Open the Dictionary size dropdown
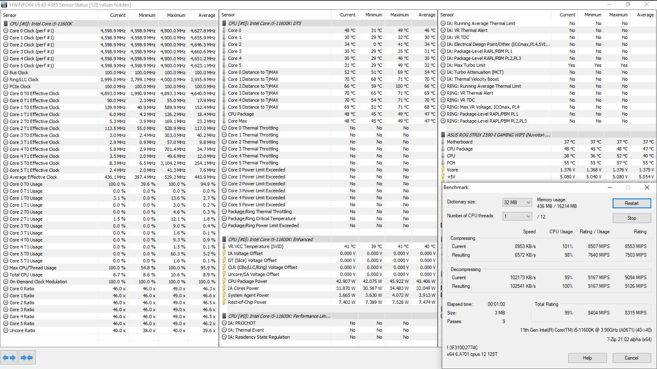 coord(517,203)
